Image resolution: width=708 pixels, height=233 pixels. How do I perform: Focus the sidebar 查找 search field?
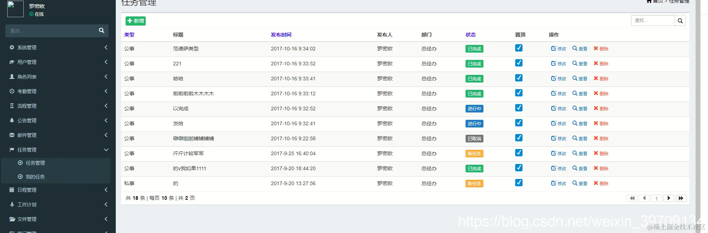(51, 31)
